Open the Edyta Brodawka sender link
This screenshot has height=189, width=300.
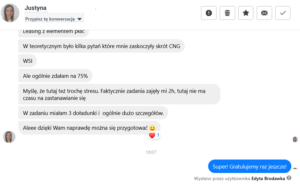pos(268,178)
